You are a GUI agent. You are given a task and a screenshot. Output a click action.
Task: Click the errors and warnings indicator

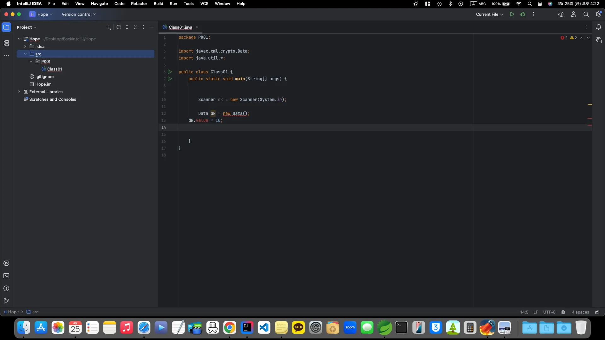point(569,38)
